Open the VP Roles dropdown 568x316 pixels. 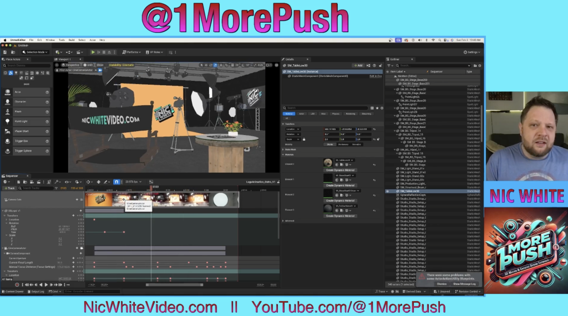point(154,52)
